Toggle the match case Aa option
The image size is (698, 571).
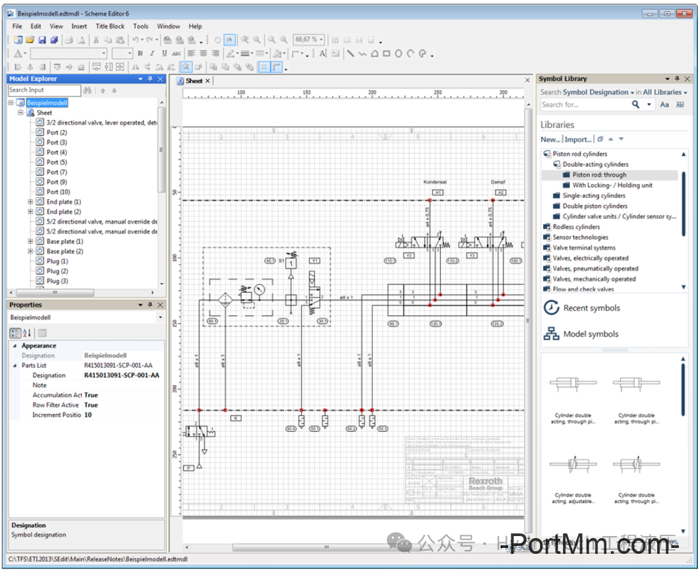664,105
